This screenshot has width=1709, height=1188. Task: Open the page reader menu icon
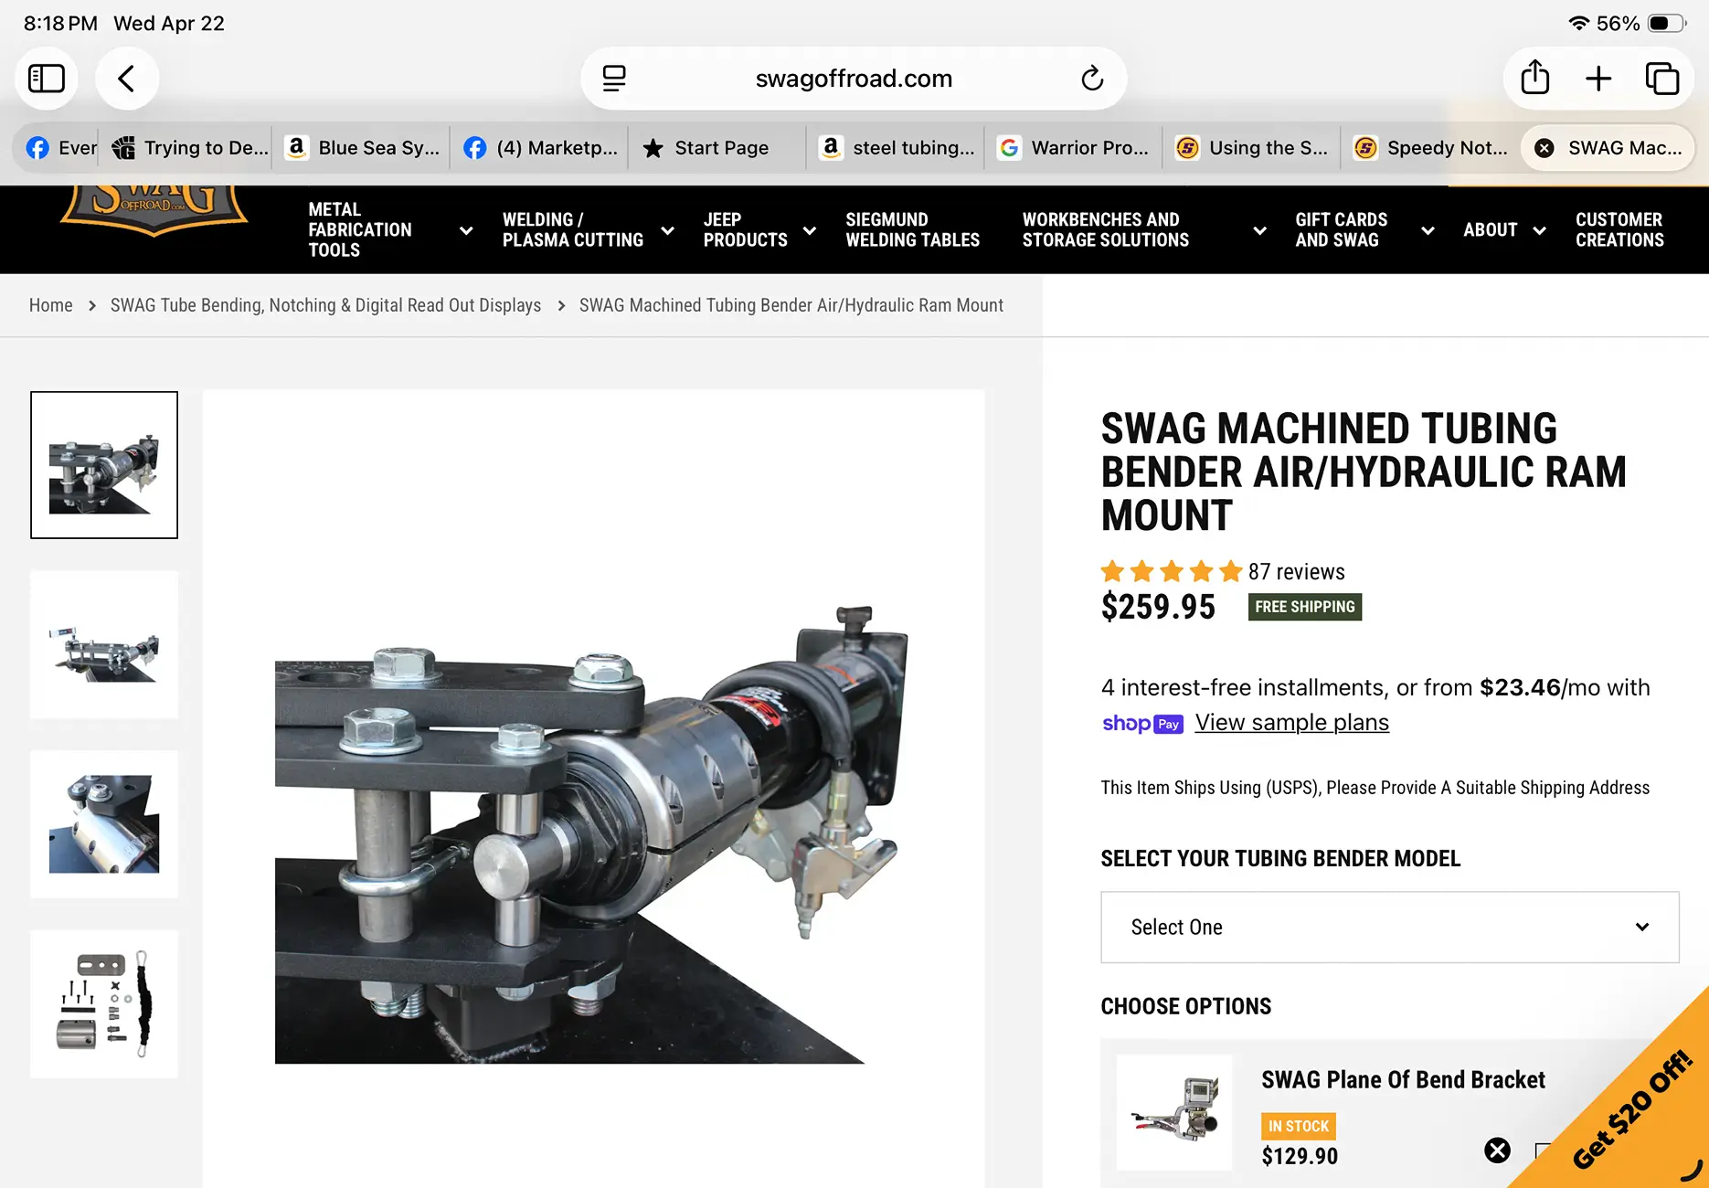click(614, 79)
